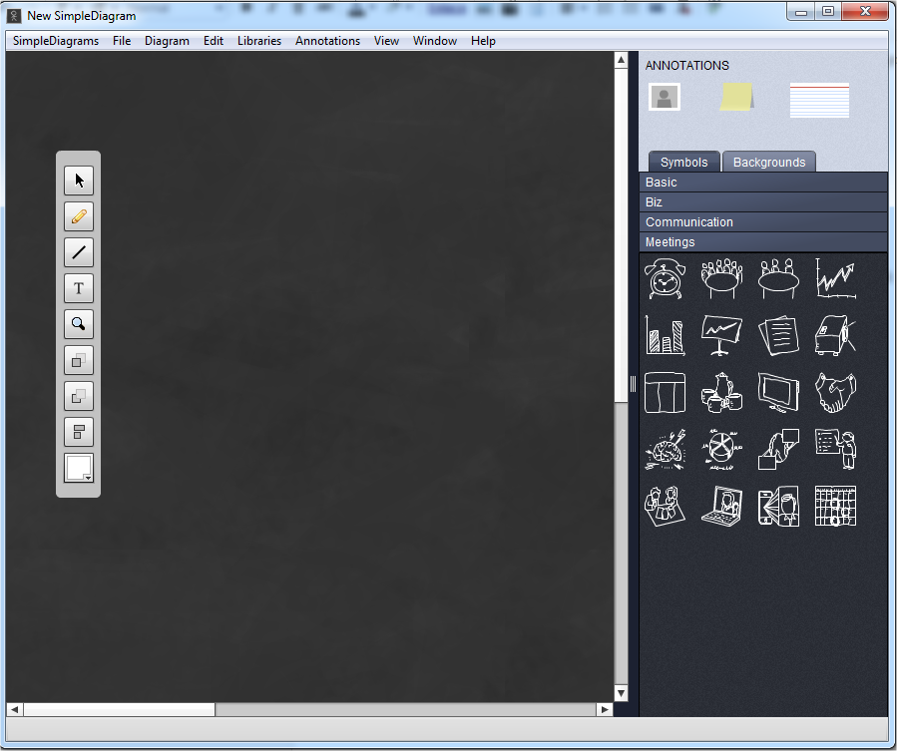Image resolution: width=897 pixels, height=751 pixels.
Task: Click the send to back tool
Action: (79, 396)
